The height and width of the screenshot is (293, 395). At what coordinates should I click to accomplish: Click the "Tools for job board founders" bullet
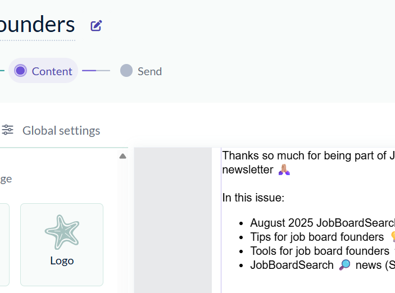coord(319,251)
